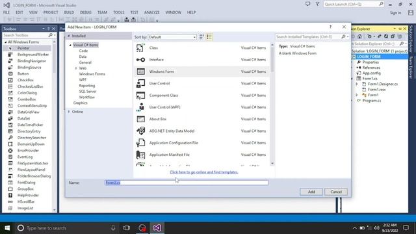The height and width of the screenshot is (234, 416).
Task: Open Task View on the taskbar
Action: tap(127, 227)
